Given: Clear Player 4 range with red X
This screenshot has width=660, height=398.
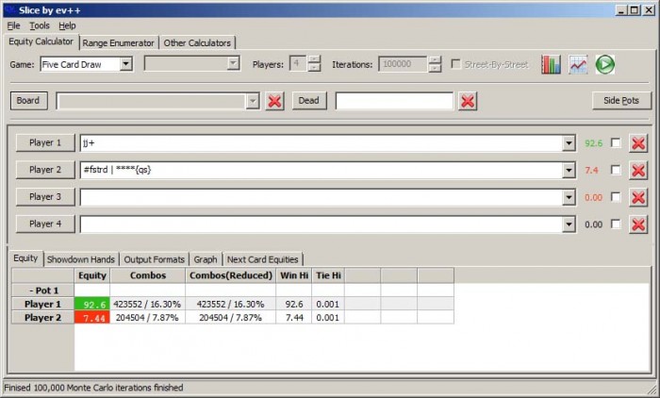Looking at the screenshot, I should tap(638, 224).
